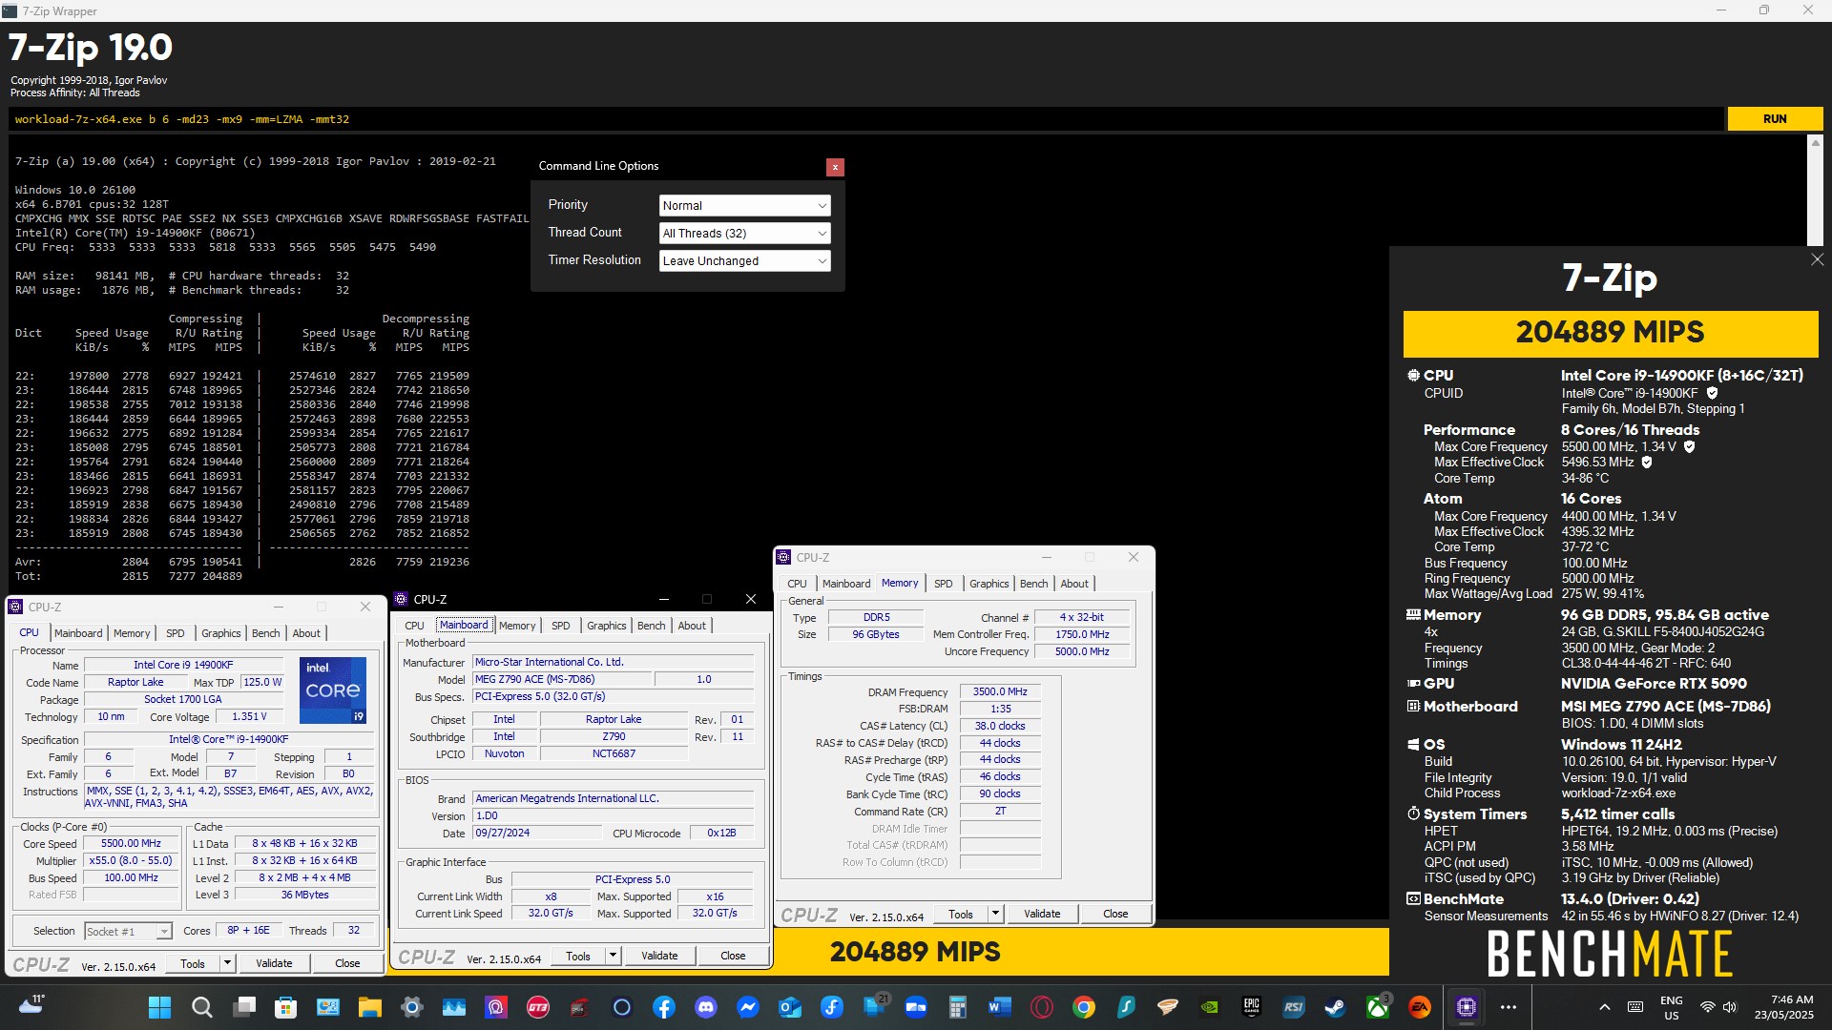Image resolution: width=1832 pixels, height=1030 pixels.
Task: Open Graphics tab in CPU-Z Mainboard window
Action: [x=607, y=626]
